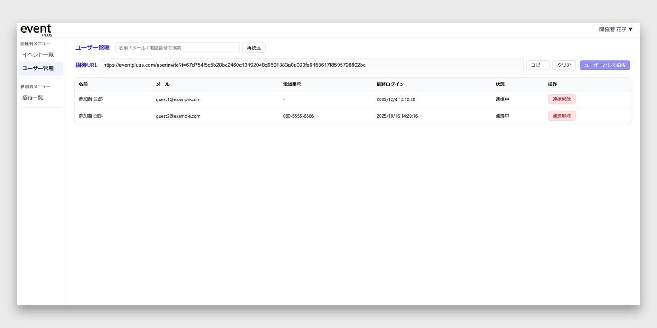
Task: Go to イベント一覧 in the sidebar
Action: click(38, 55)
